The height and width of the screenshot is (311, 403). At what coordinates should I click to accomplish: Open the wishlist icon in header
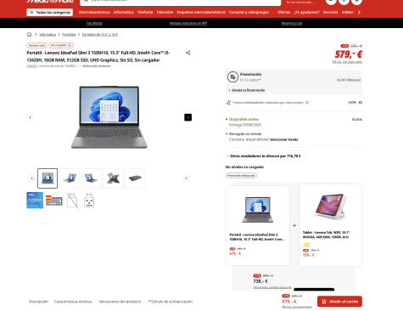tap(344, 1)
